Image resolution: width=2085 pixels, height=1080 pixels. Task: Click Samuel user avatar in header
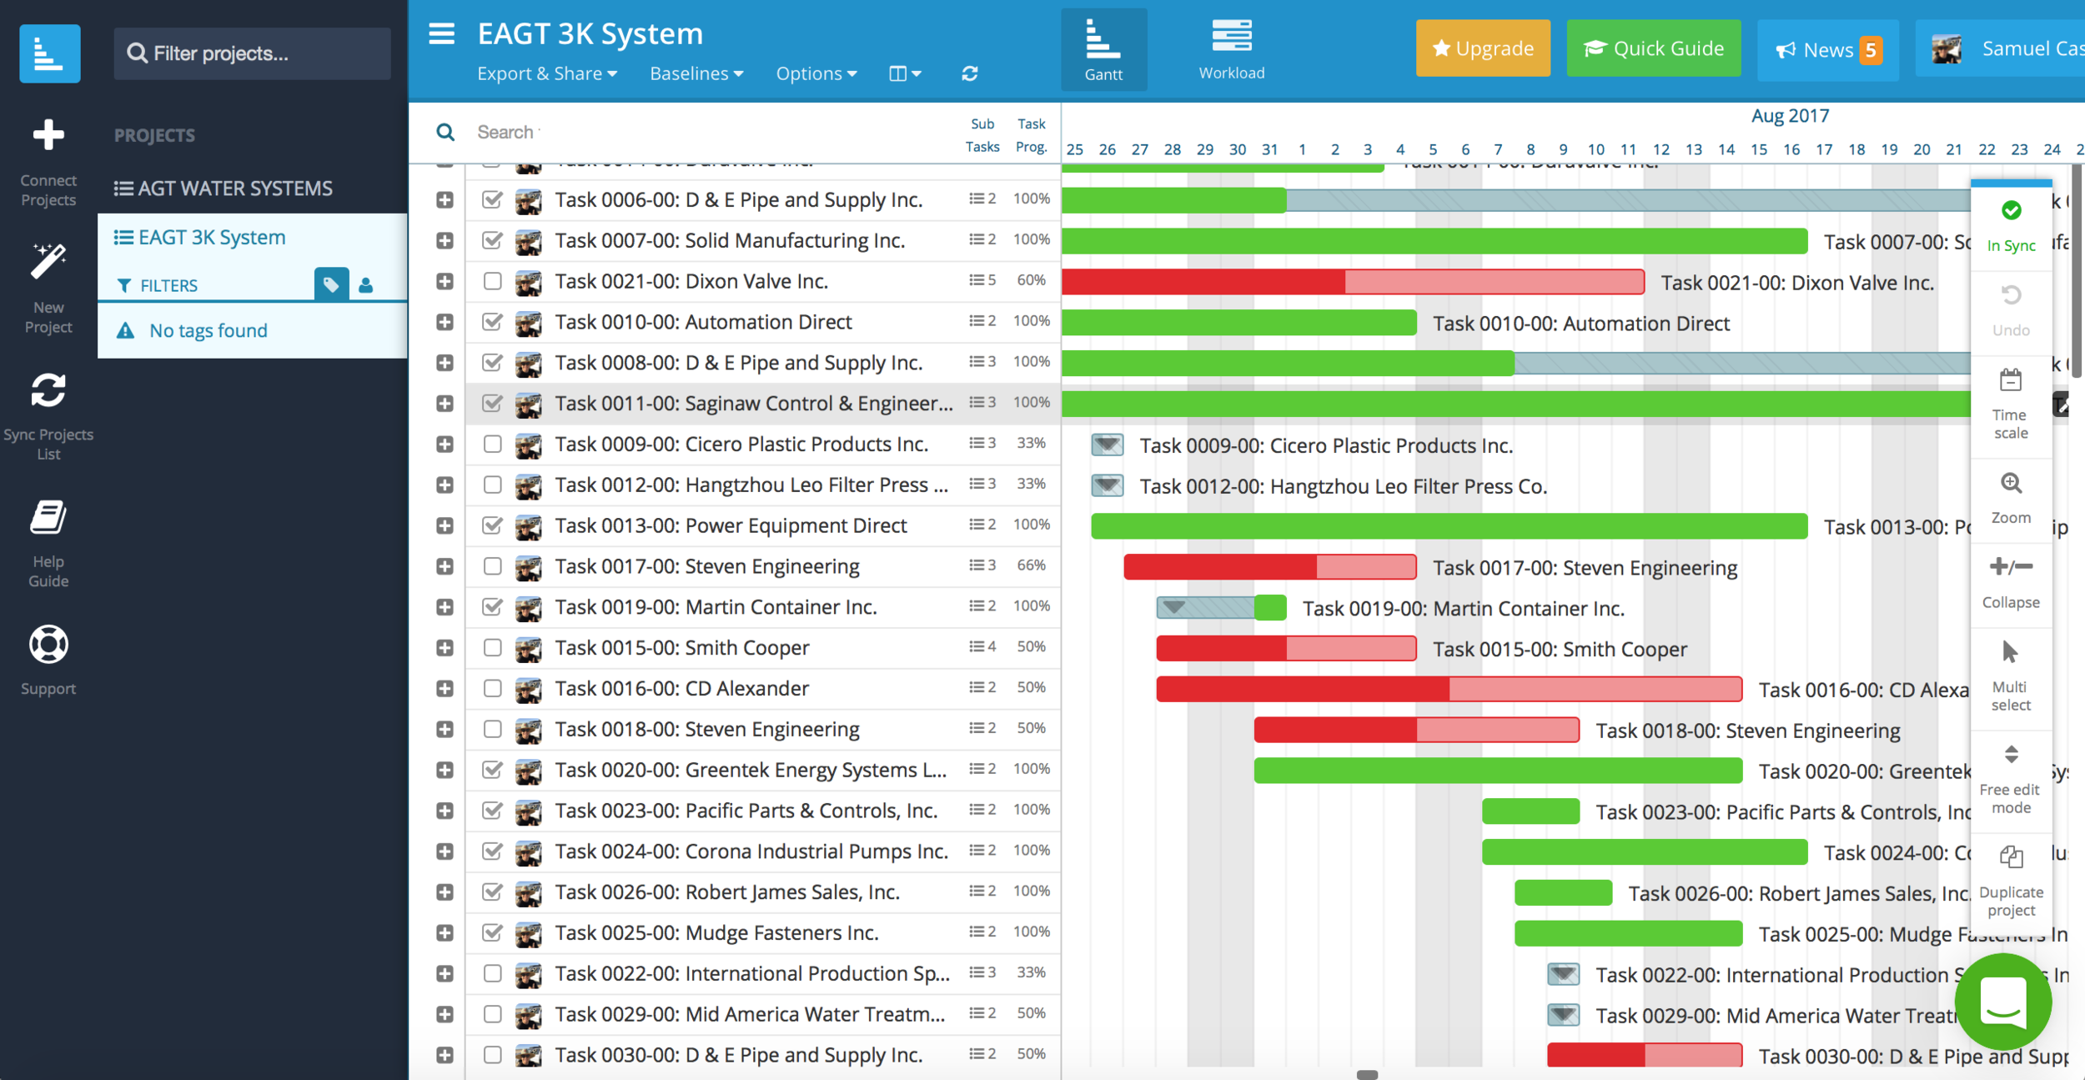point(1947,49)
